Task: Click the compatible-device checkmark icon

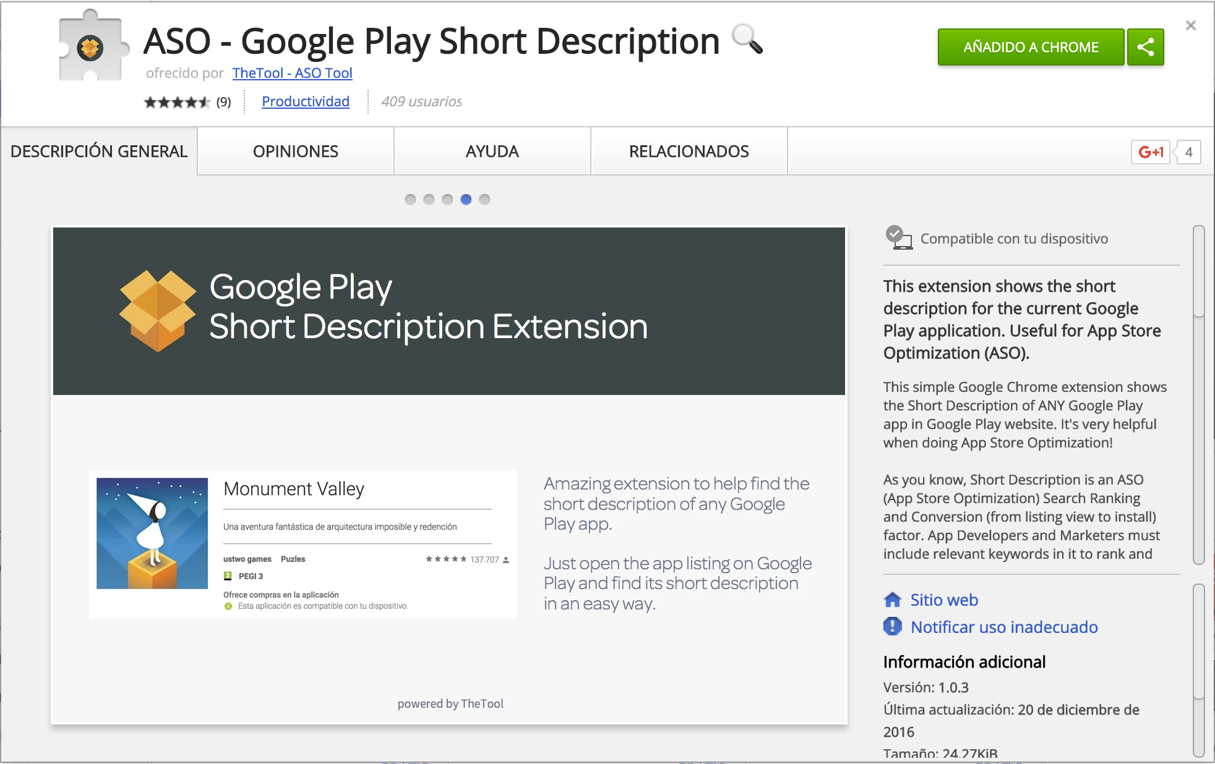Action: pos(896,237)
